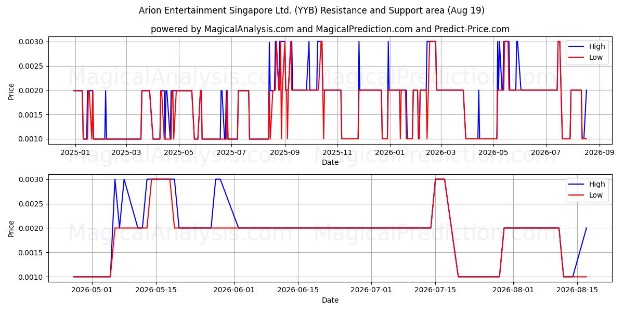Click 'Low' in bottom chart legend

tap(596, 195)
